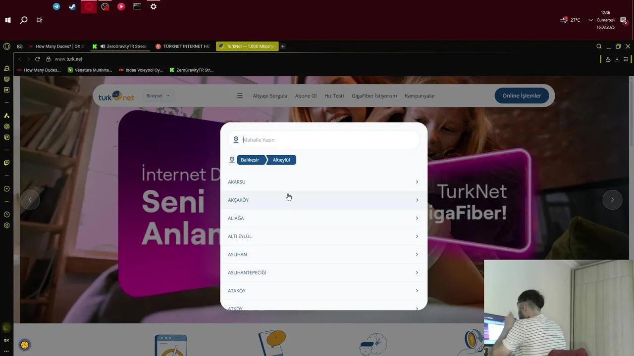The image size is (634, 356).
Task: Open the GX Corner controller icon
Action: 20,46
